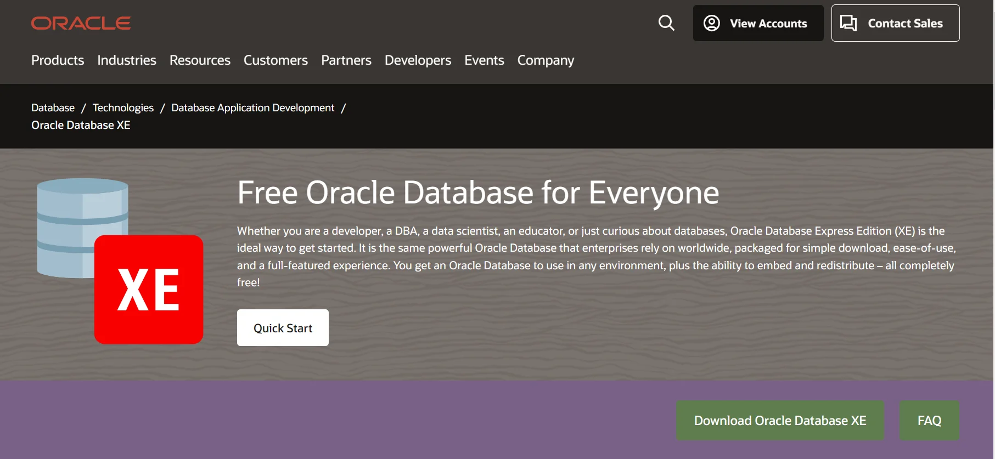Go to the Customers menu item

coord(276,60)
